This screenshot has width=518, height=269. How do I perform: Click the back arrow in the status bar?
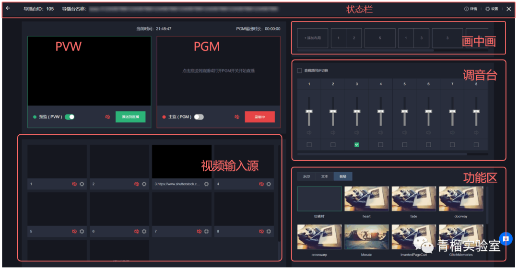click(8, 8)
